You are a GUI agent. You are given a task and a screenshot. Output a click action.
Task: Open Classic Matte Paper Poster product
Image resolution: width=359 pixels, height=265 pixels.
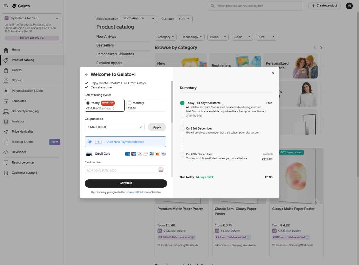pyautogui.click(x=293, y=209)
